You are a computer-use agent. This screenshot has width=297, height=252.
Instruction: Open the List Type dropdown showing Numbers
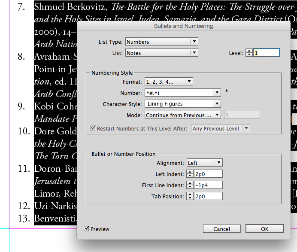[161, 42]
